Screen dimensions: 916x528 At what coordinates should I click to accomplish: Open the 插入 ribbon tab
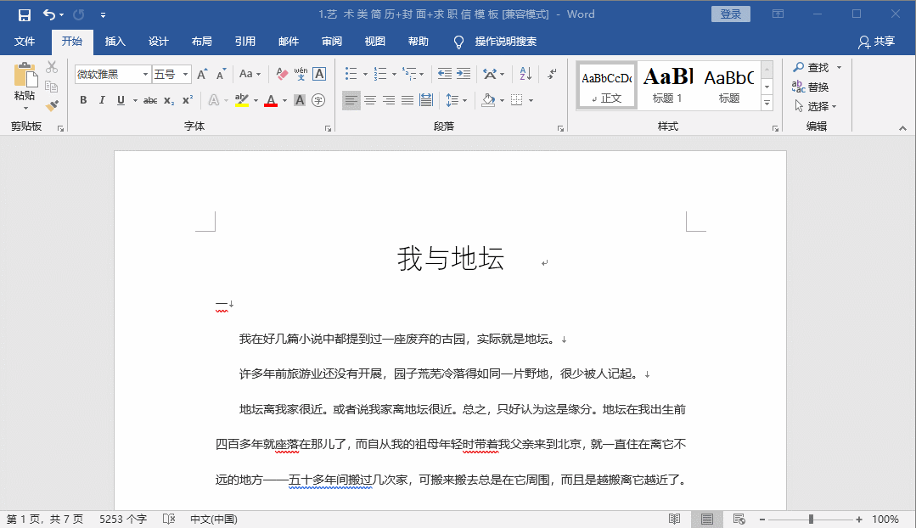115,42
